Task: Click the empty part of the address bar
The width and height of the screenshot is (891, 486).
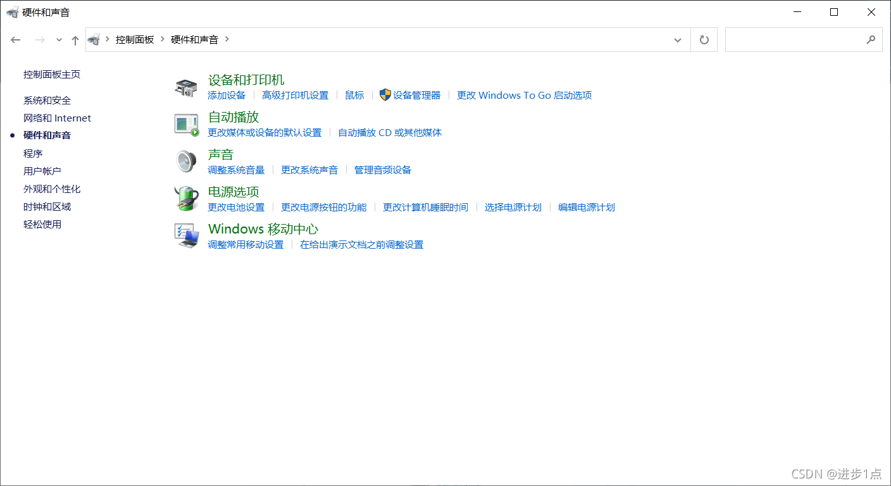Action: (x=449, y=39)
